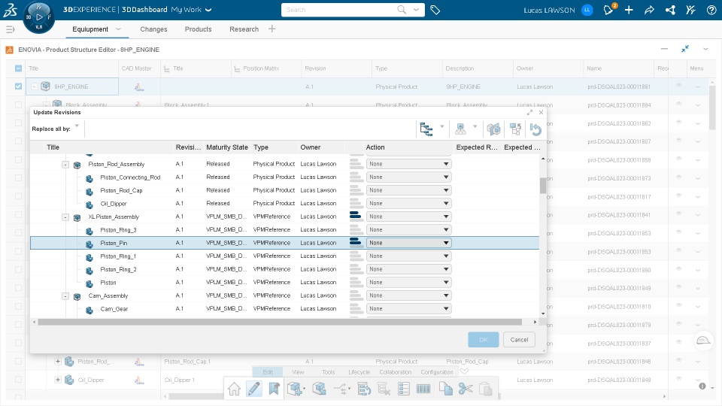
Task: Toggle eye icon on 8HP_ENGINE row
Action: pyautogui.click(x=678, y=86)
